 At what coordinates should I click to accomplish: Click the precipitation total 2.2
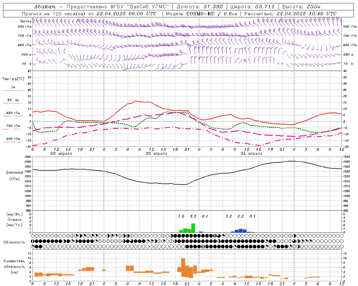click(241, 216)
